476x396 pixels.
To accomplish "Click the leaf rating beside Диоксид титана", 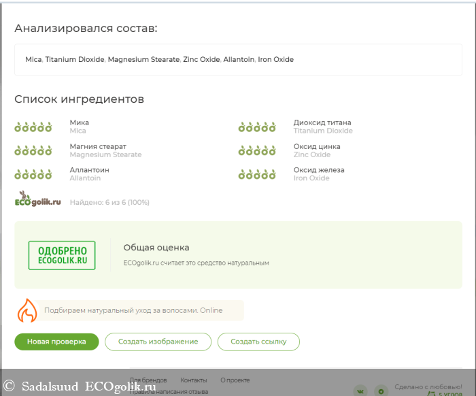I will pyautogui.click(x=257, y=127).
